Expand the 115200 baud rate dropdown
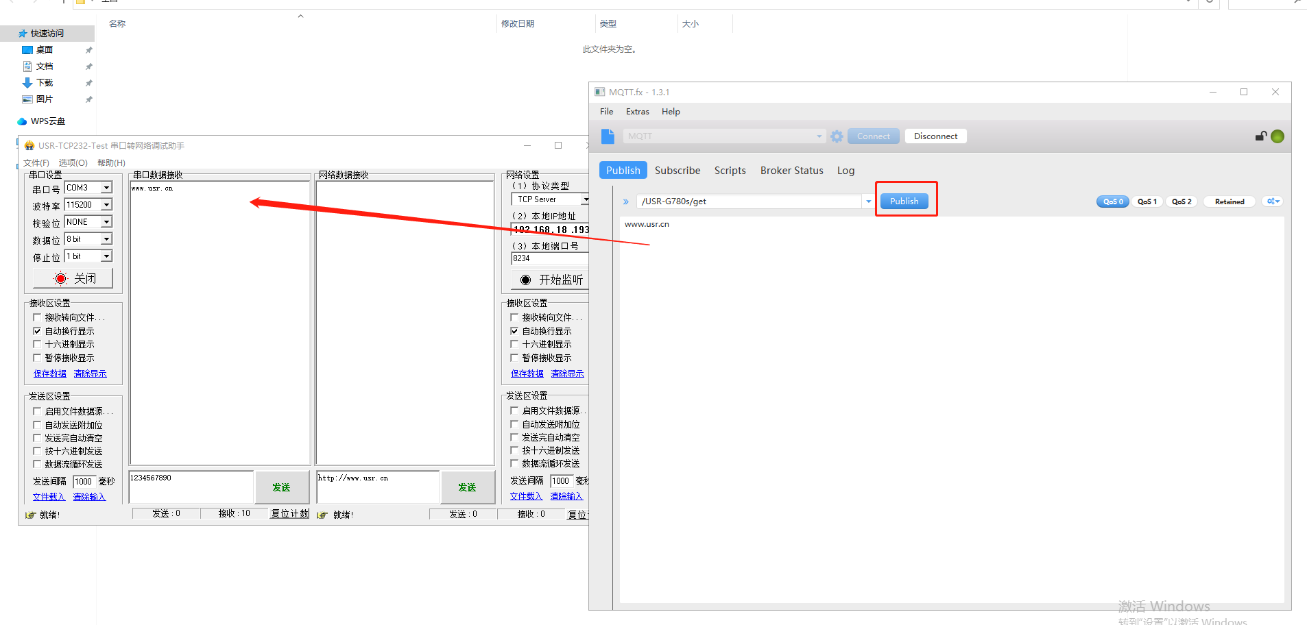 (106, 205)
